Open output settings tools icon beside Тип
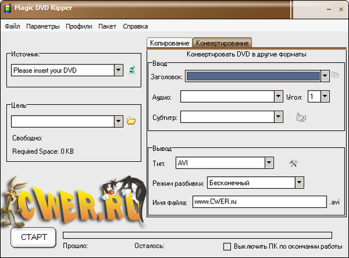 pyautogui.click(x=293, y=163)
